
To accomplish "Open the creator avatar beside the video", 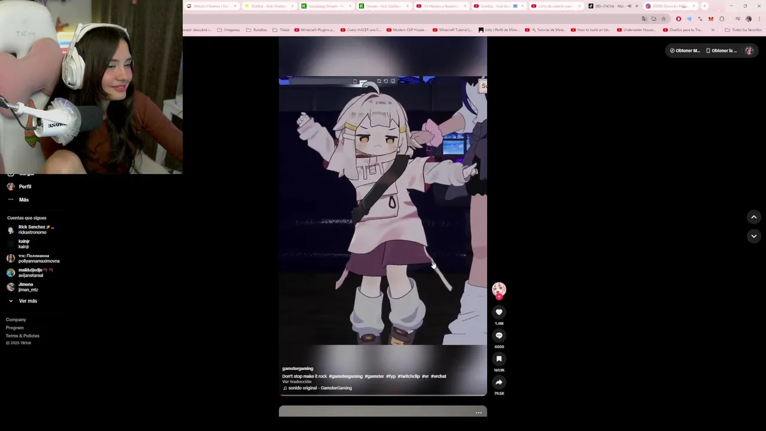I will coord(499,290).
